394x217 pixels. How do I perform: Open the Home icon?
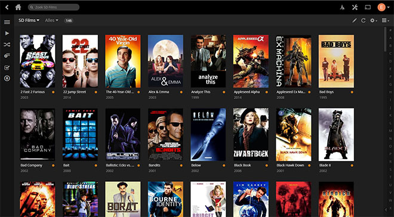point(18,7)
